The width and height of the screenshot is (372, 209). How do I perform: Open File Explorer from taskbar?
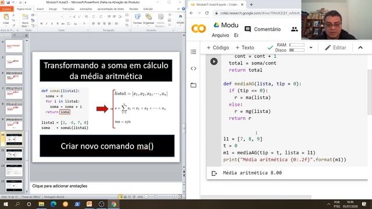point(41,204)
